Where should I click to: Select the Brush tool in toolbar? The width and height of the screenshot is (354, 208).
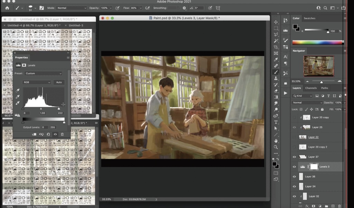point(276,72)
